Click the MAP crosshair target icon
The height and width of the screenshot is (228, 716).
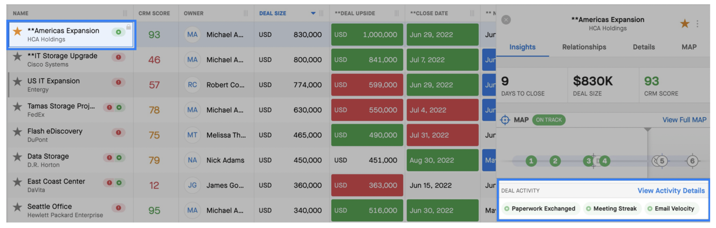pos(505,120)
